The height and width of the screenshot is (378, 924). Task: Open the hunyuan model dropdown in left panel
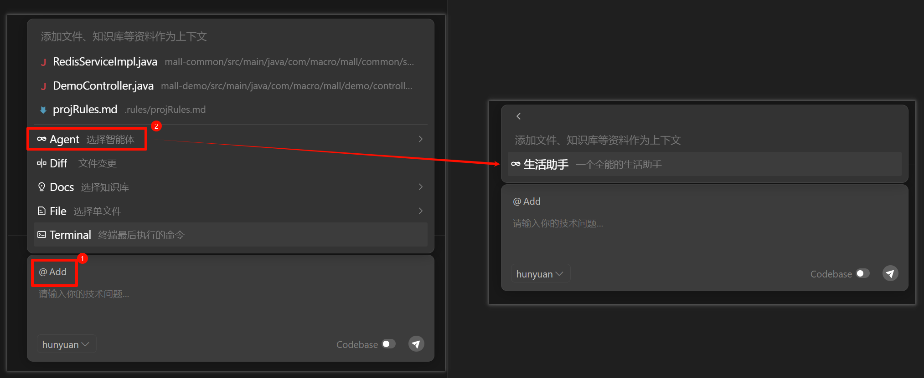pyautogui.click(x=66, y=344)
